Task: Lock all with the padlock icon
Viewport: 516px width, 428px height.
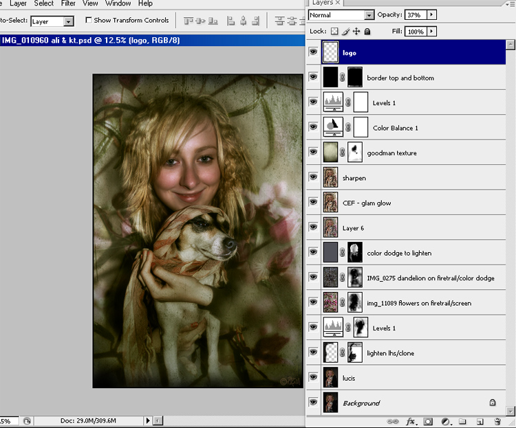Action: [x=367, y=32]
